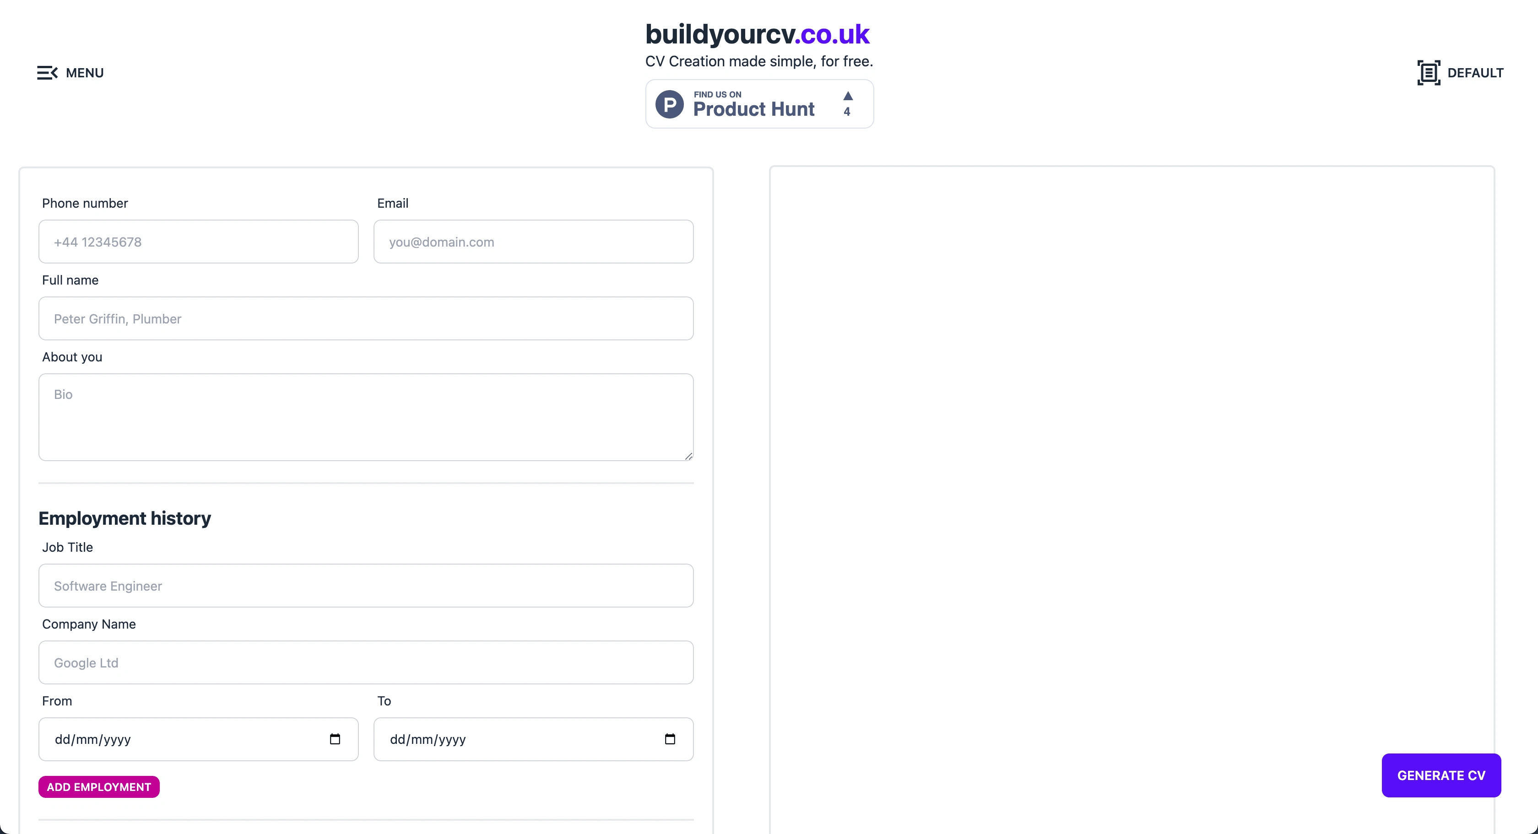
Task: Open the buildyourcv.co.uk logo link
Action: 757,34
